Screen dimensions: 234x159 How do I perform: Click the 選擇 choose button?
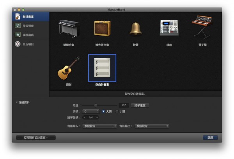210,138
